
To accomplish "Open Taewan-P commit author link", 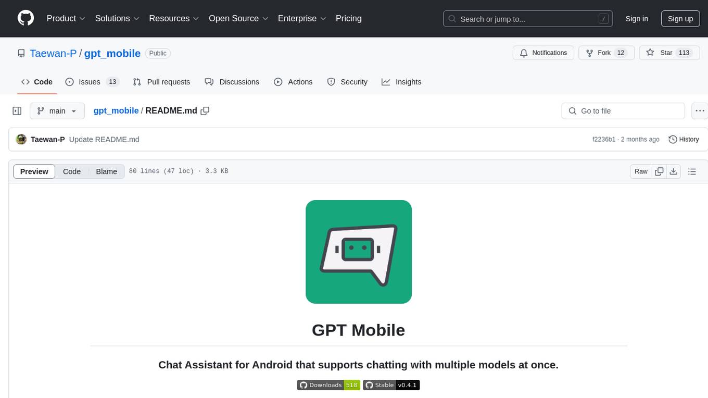I will coord(48,139).
